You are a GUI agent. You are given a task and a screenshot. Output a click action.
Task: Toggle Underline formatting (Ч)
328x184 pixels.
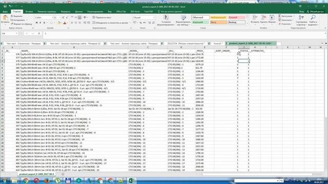pyautogui.click(x=44, y=22)
